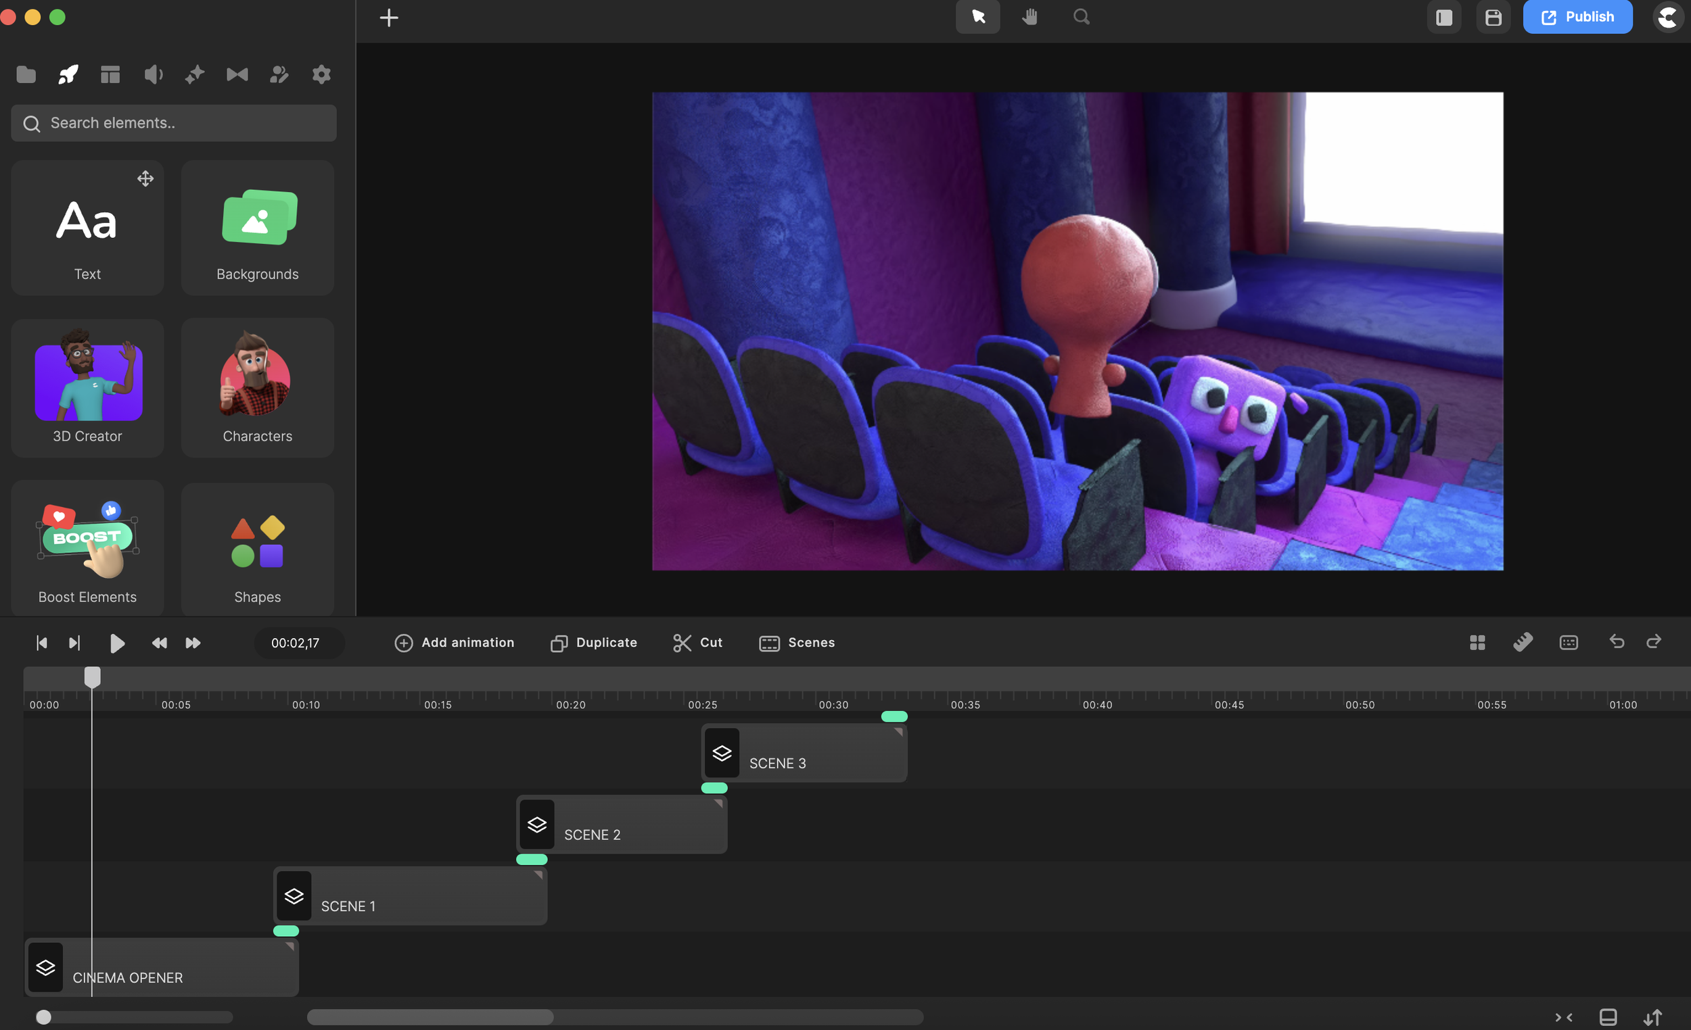The image size is (1691, 1030).
Task: Open the settings gear tab
Action: pos(321,74)
